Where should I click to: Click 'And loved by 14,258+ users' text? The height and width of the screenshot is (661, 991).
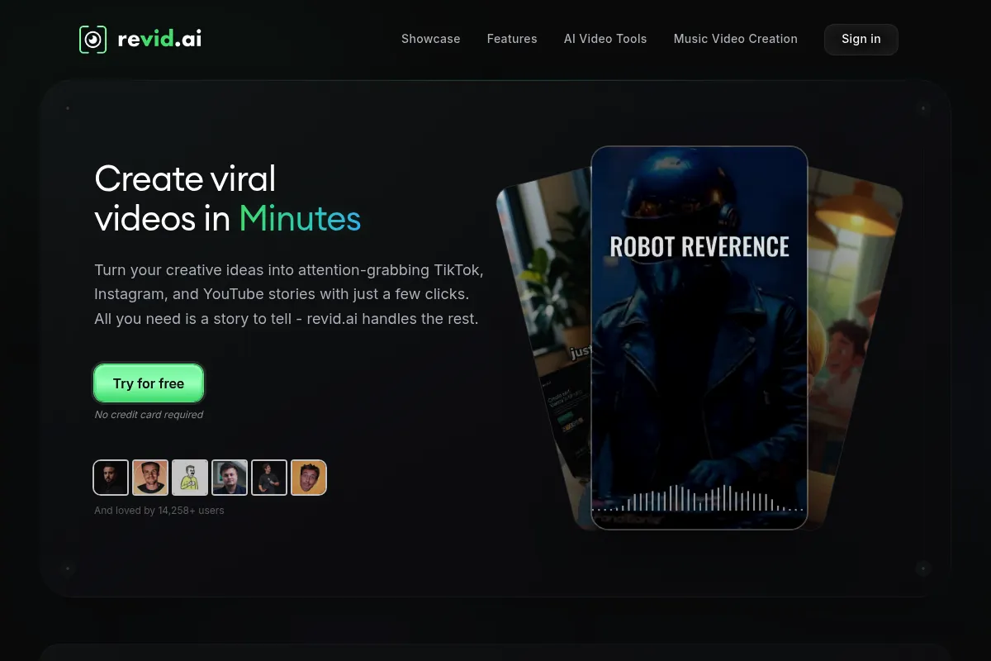pos(159,511)
